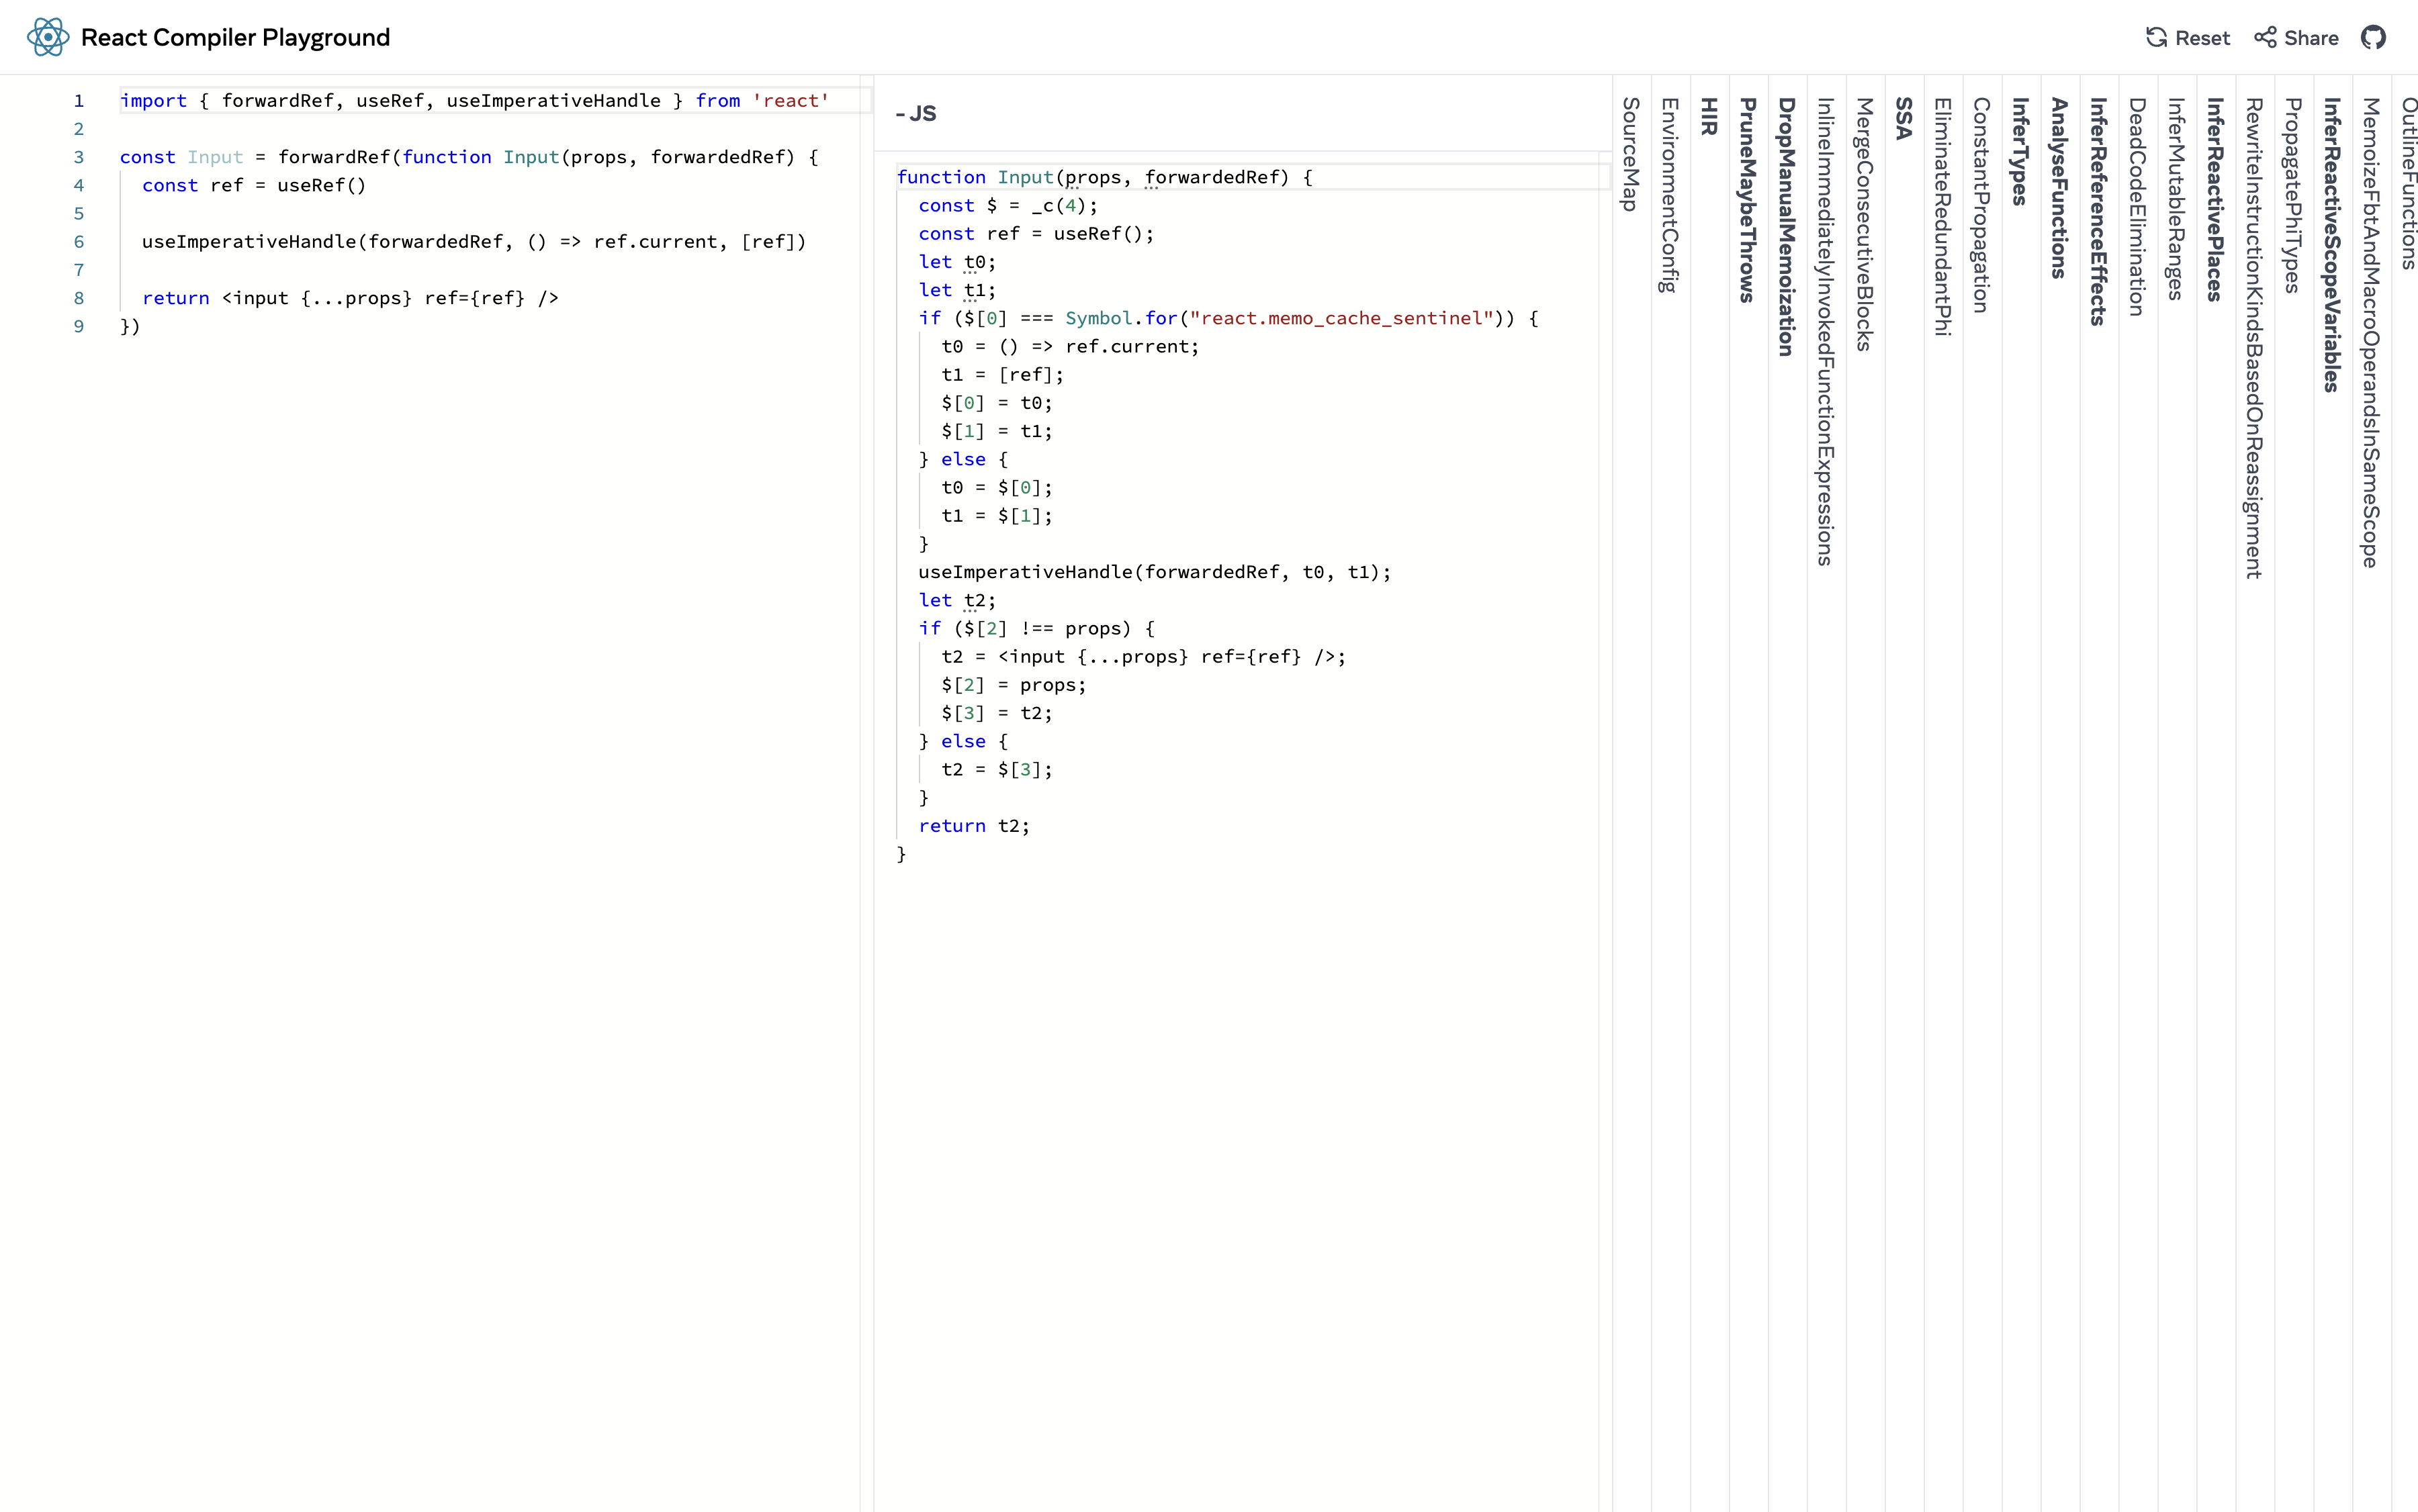Click 'useImperativeHandle(forwardedRef, t0, t1);' output line
The width and height of the screenshot is (2418, 1512).
(x=1155, y=572)
